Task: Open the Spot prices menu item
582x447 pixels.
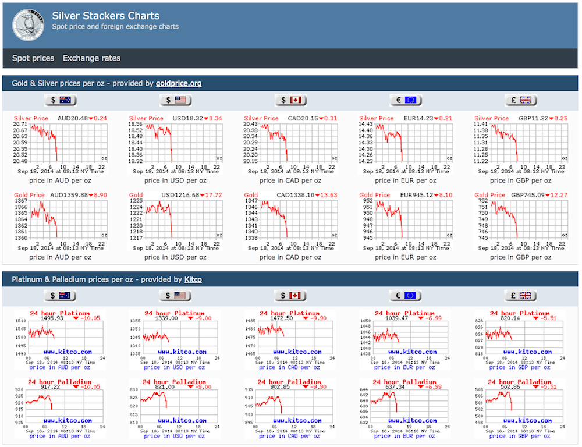Action: (33, 58)
